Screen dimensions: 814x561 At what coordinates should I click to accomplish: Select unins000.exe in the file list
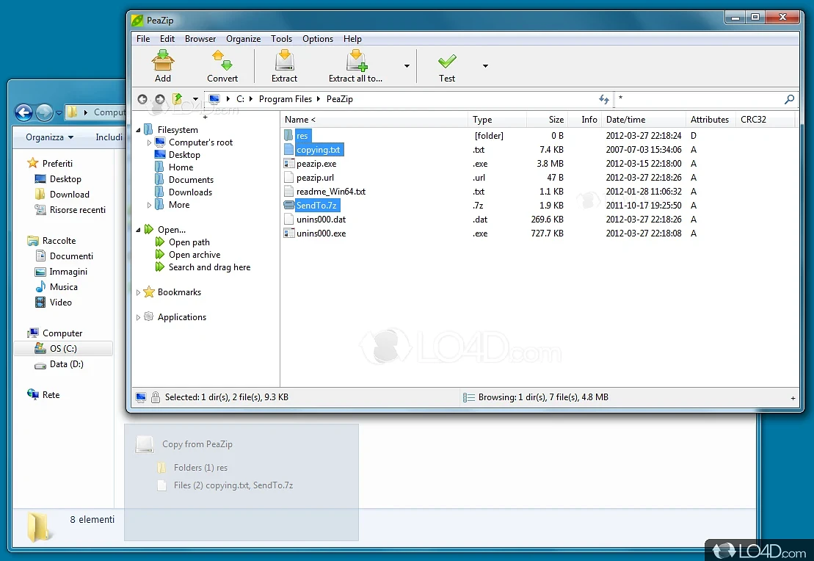click(321, 234)
